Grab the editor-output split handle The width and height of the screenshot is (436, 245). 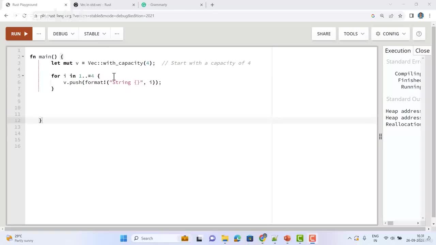pyautogui.click(x=380, y=136)
